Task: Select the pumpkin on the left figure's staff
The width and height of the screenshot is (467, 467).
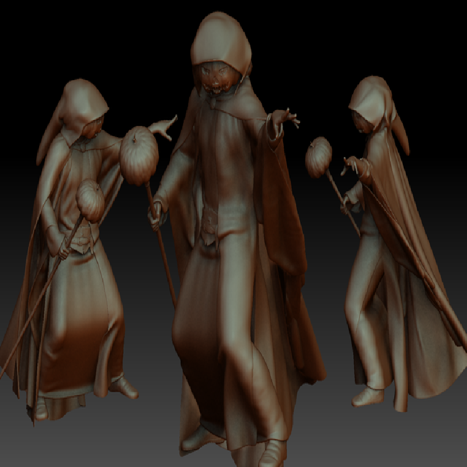Action: click(x=90, y=201)
